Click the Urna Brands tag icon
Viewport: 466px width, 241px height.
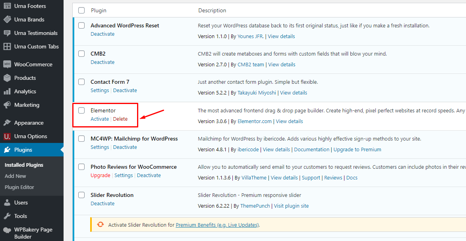pos(7,19)
